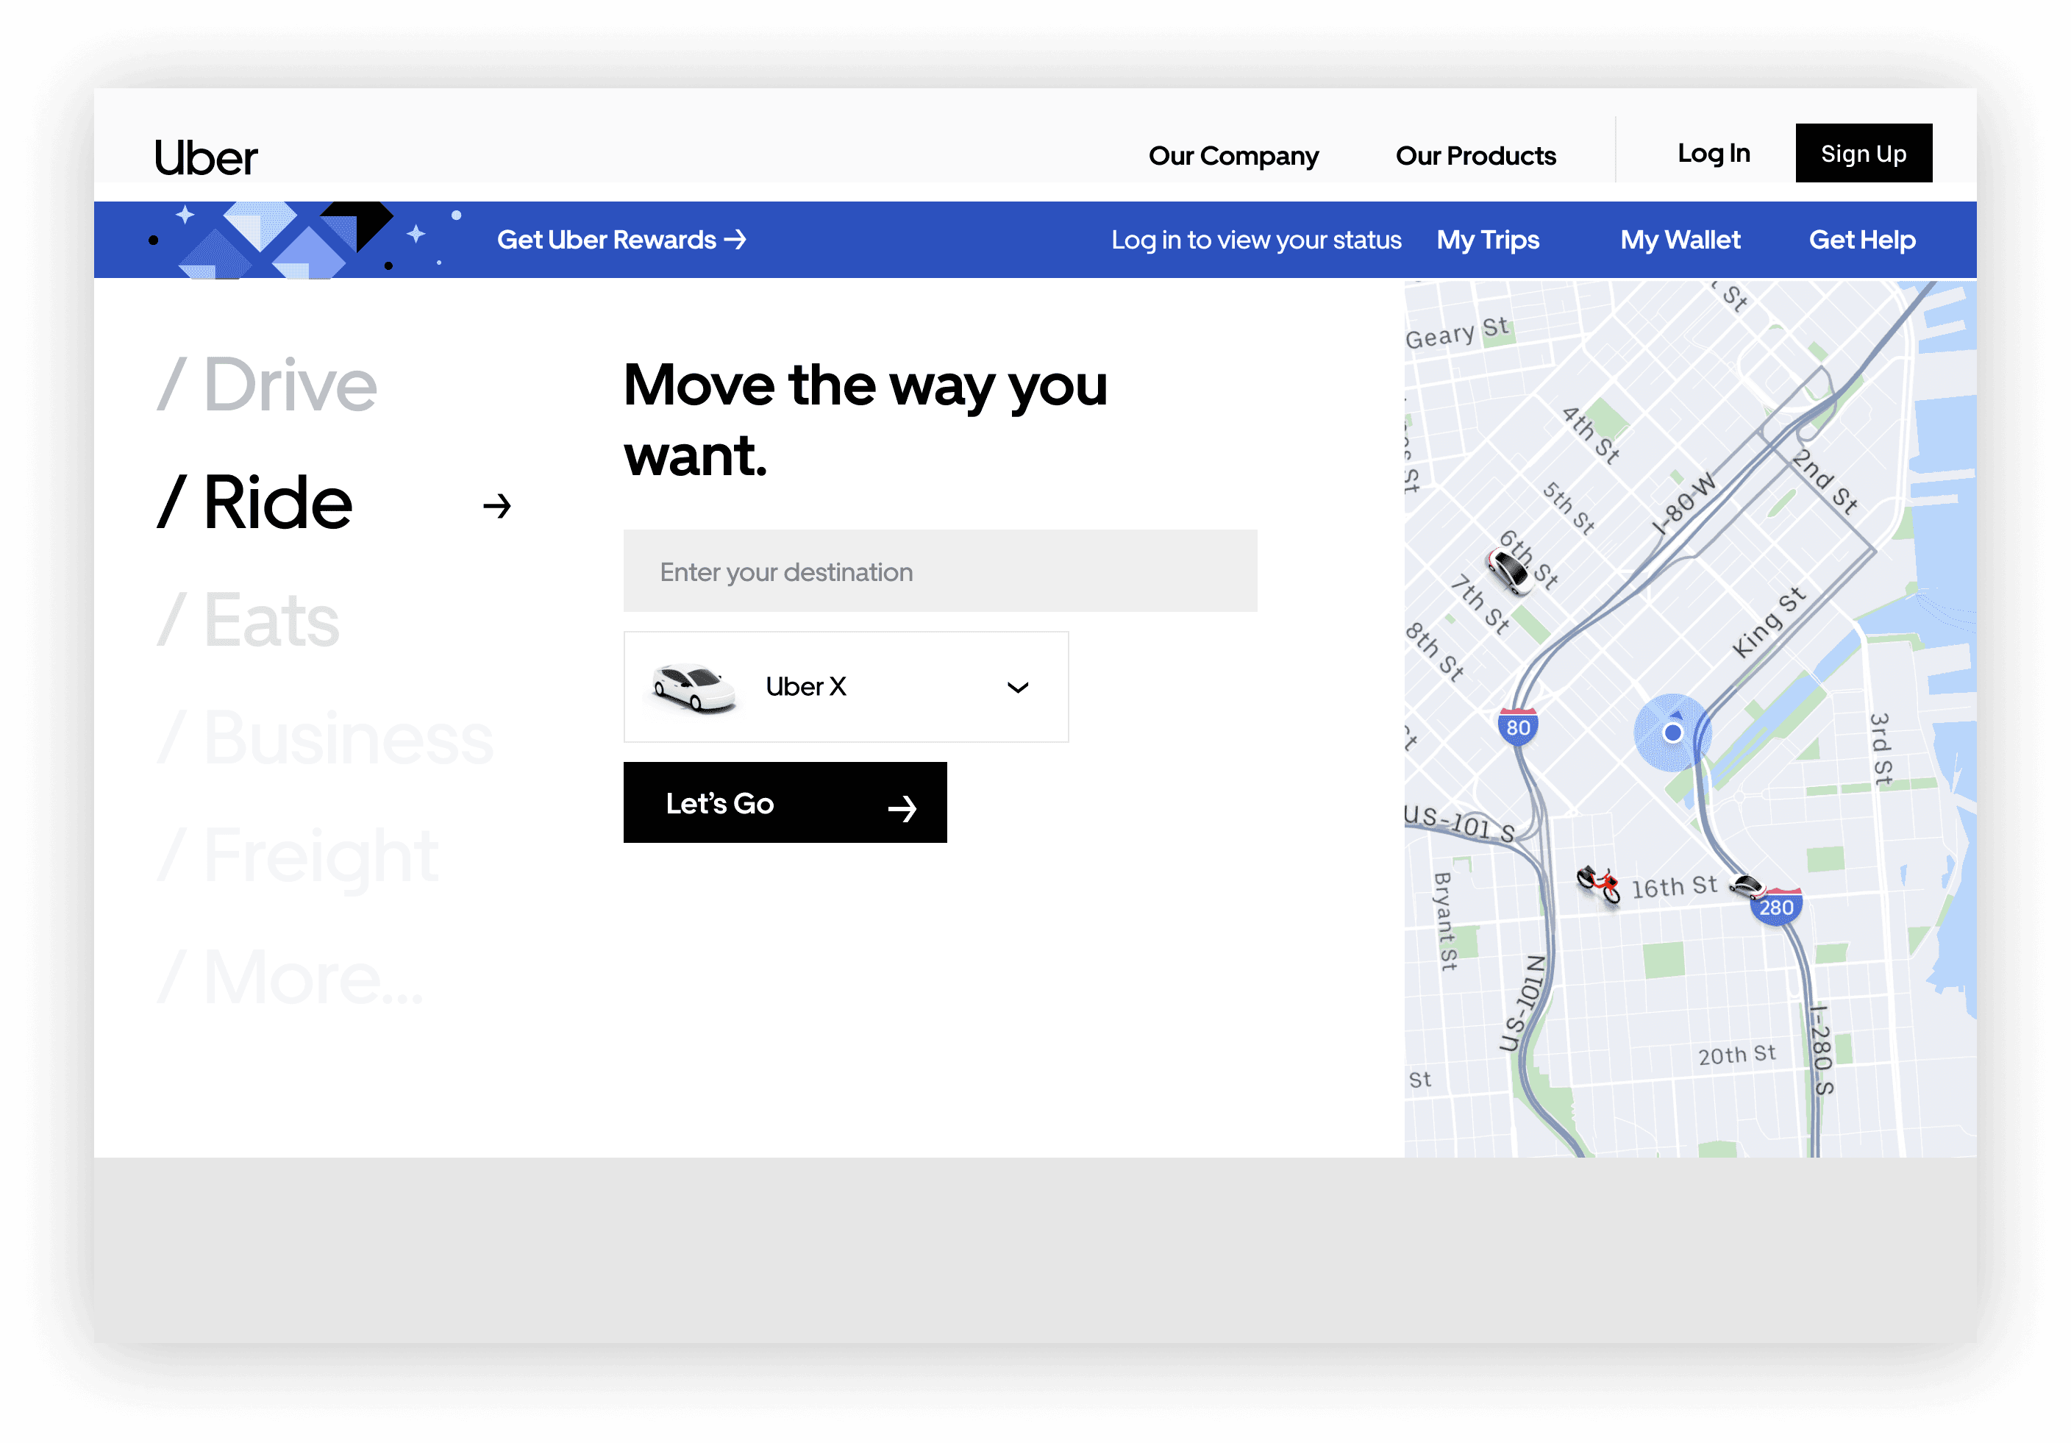2071x1443 pixels.
Task: Open the Uber X ride type dropdown
Action: coord(846,687)
